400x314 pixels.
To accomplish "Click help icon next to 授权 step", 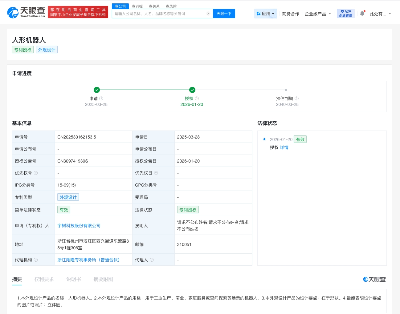I will pos(197,99).
